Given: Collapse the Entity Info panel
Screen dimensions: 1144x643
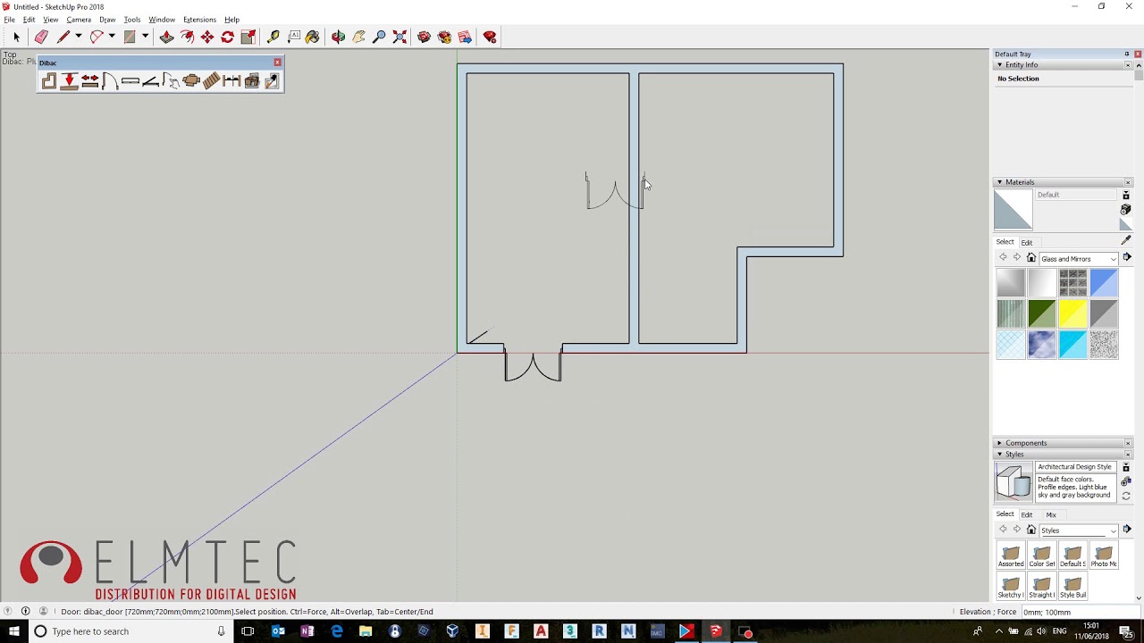Looking at the screenshot, I should (999, 65).
